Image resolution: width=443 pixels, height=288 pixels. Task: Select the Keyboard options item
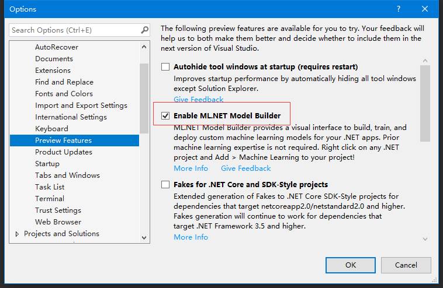(51, 129)
